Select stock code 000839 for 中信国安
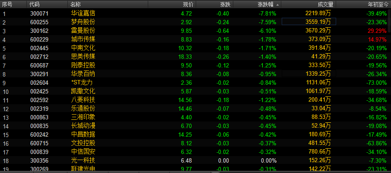 pyautogui.click(x=39, y=152)
